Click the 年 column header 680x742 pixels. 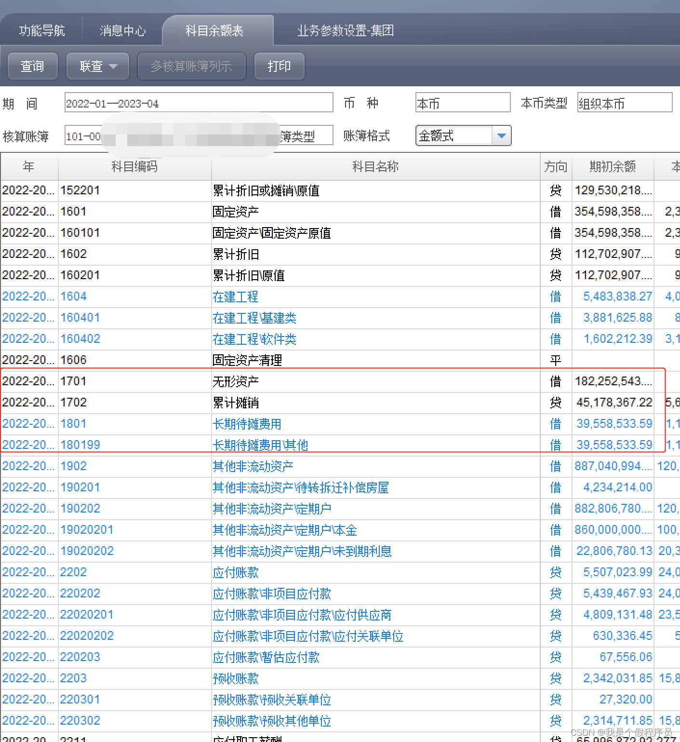click(29, 167)
